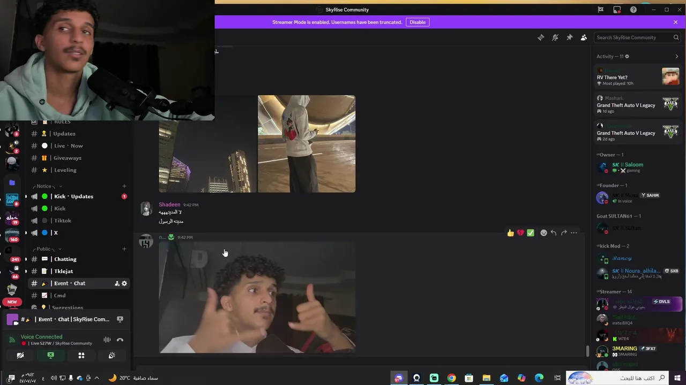Screen dimensions: 686x385
Task: Stop streaming icon in stream panel
Action: 120,319
